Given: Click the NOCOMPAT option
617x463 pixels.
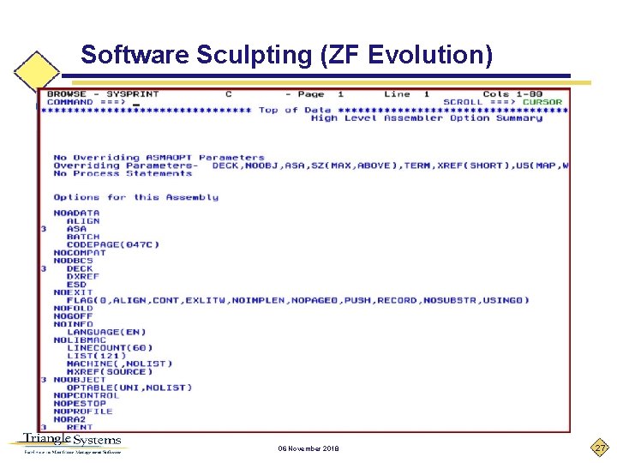Looking at the screenshot, I should point(80,253).
